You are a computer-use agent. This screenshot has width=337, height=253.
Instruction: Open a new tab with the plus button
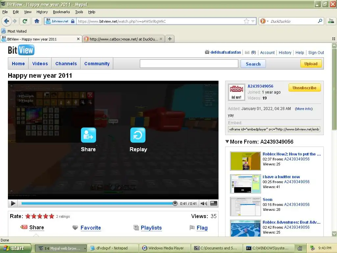pyautogui.click(x=170, y=39)
